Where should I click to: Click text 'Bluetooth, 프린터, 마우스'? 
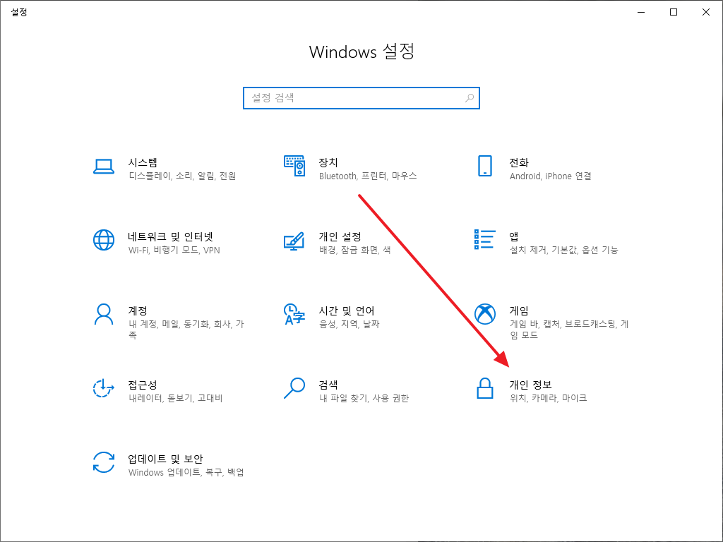point(368,176)
